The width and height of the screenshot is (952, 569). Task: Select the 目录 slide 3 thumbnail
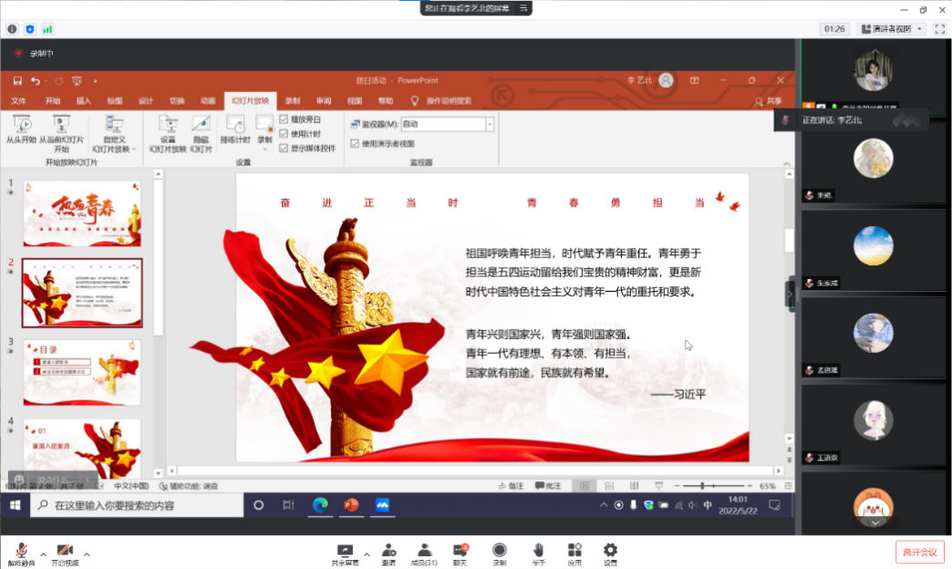82,371
